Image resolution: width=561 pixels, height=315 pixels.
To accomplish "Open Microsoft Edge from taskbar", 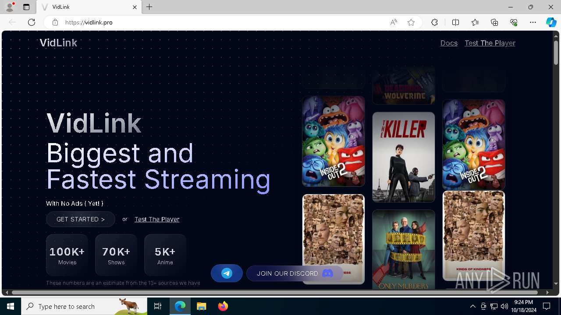I will click(180, 306).
